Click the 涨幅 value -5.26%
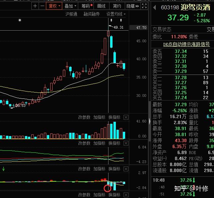214x198 pixels. pos(179,110)
